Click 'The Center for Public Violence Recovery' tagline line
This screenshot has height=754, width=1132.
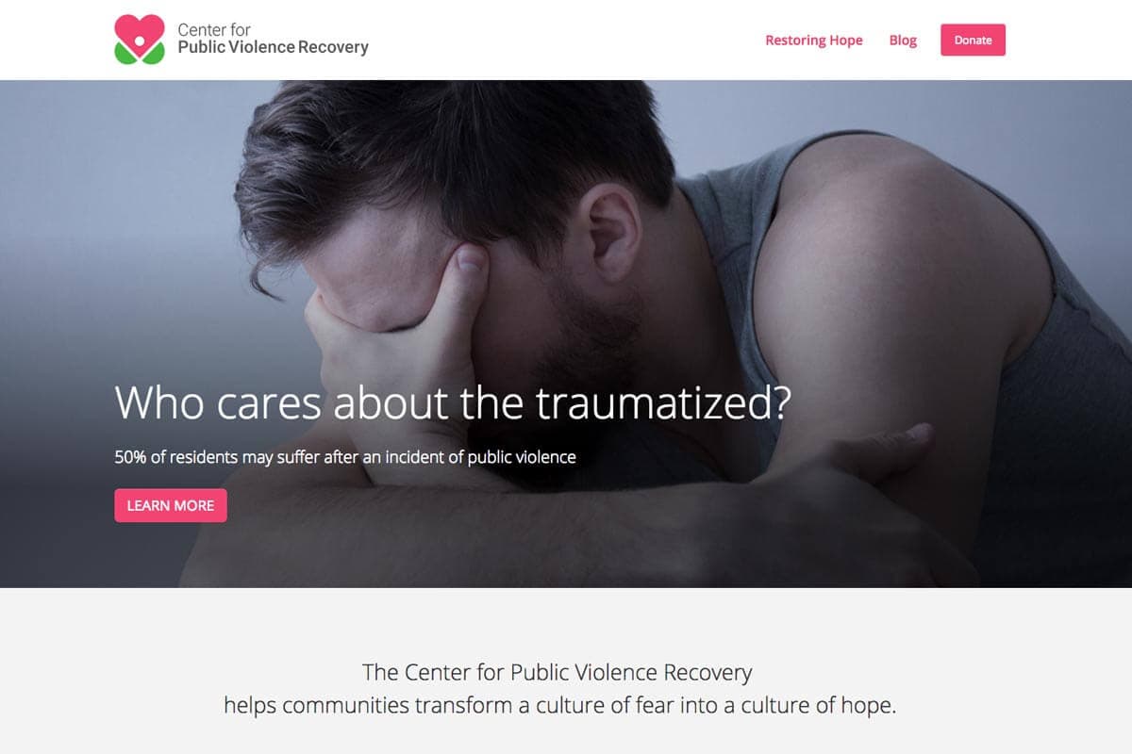[x=557, y=673]
